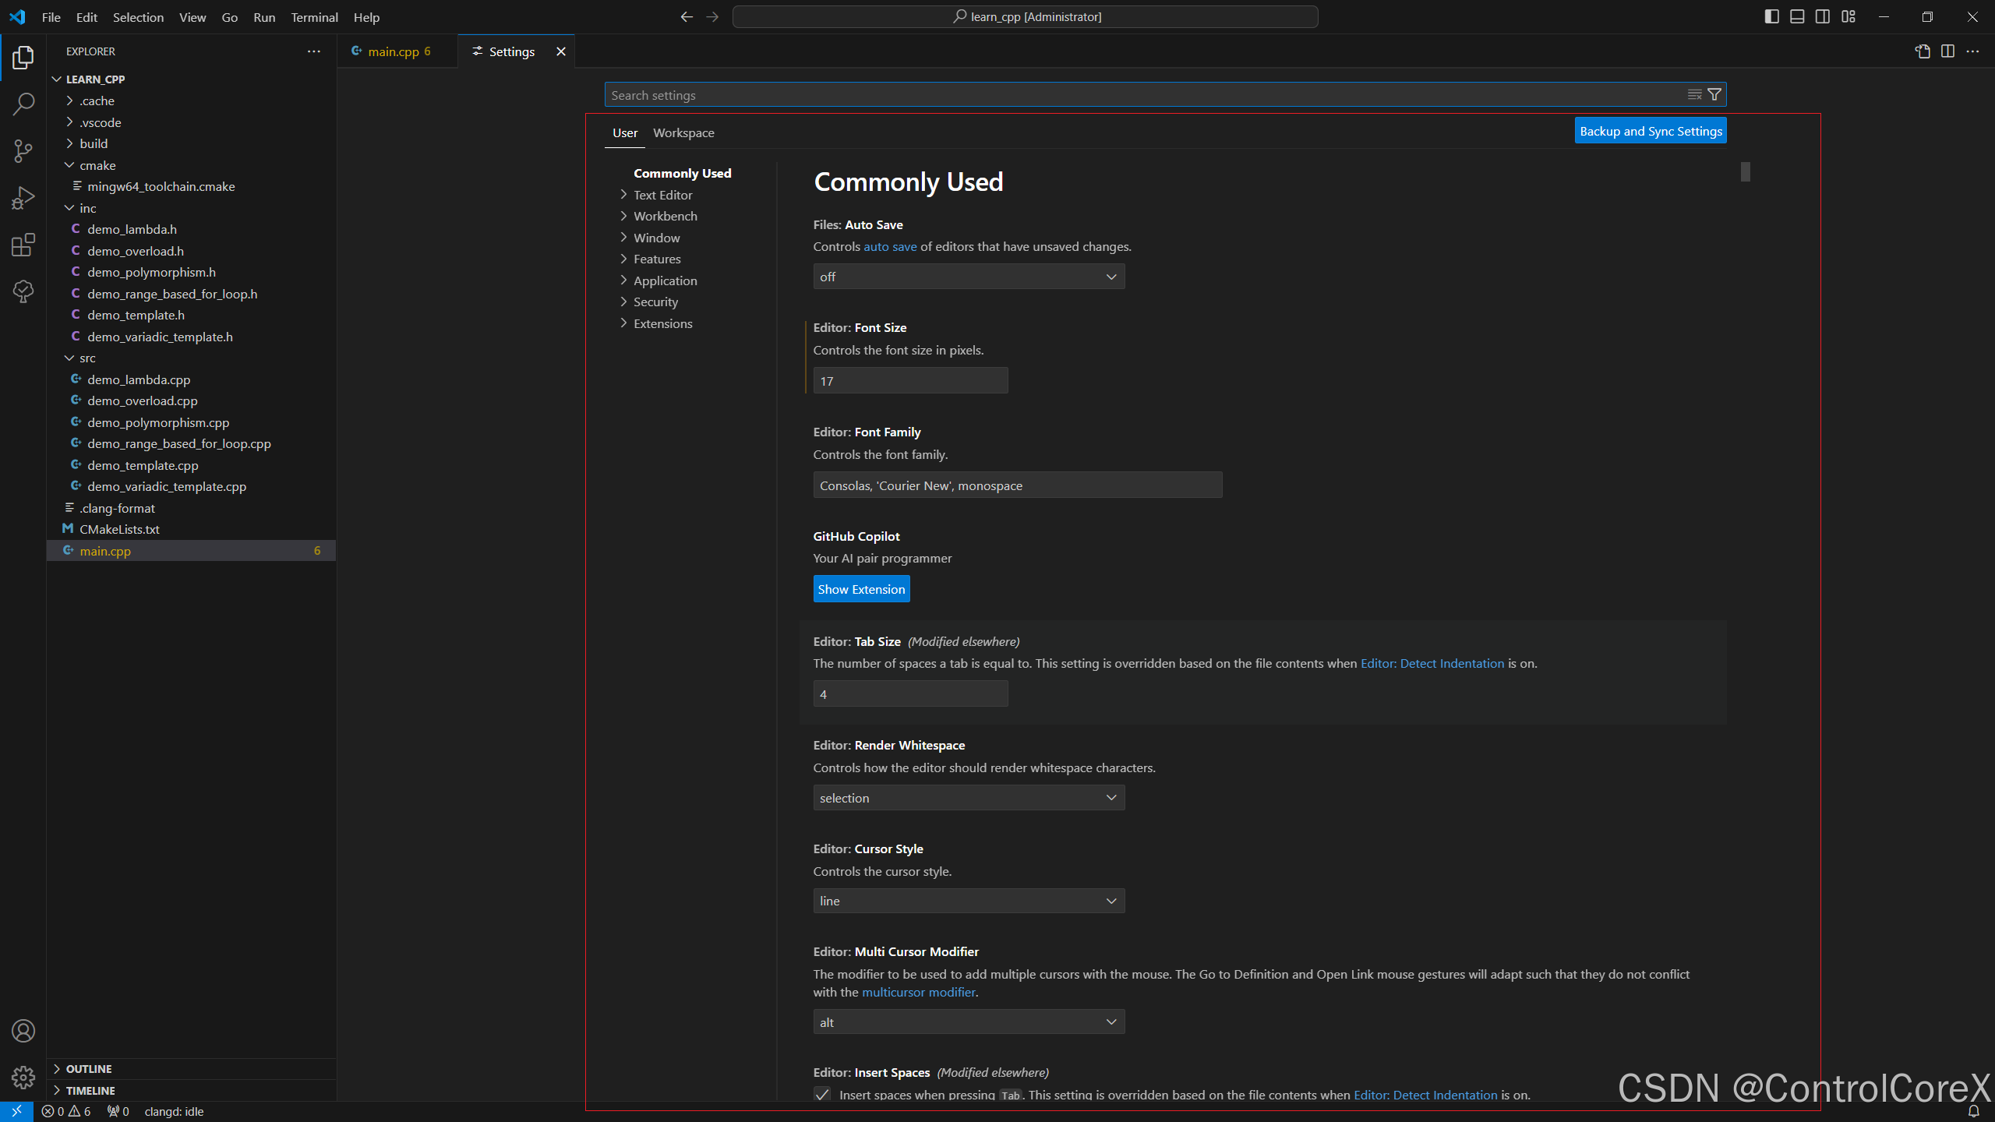The image size is (1995, 1122).
Task: Click the Manage gear icon
Action: pyautogui.click(x=23, y=1078)
